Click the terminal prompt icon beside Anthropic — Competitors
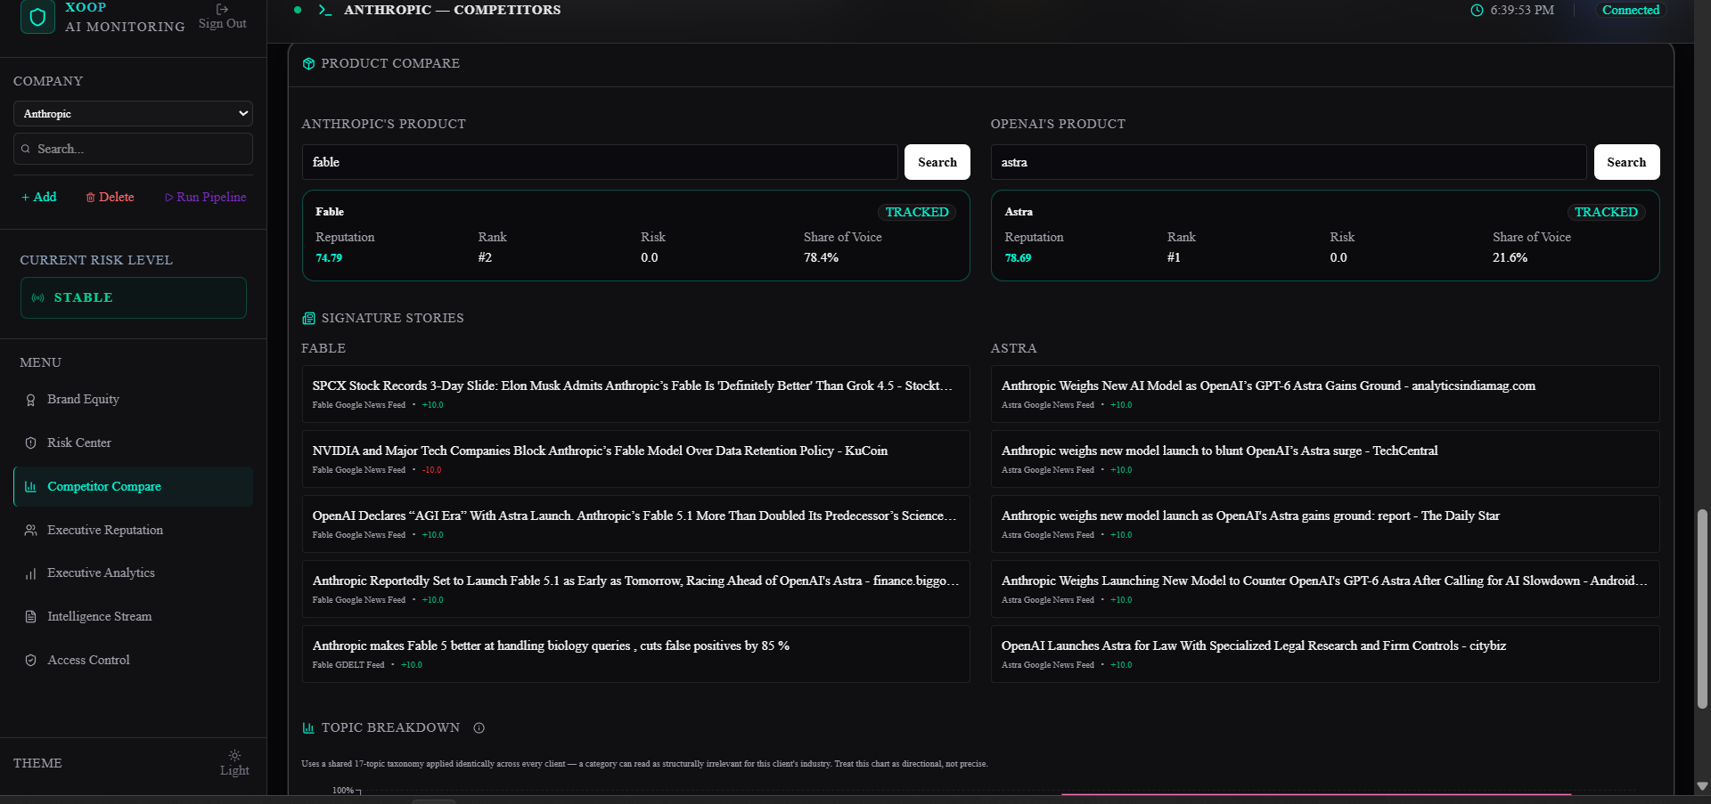1711x804 pixels. coord(325,10)
